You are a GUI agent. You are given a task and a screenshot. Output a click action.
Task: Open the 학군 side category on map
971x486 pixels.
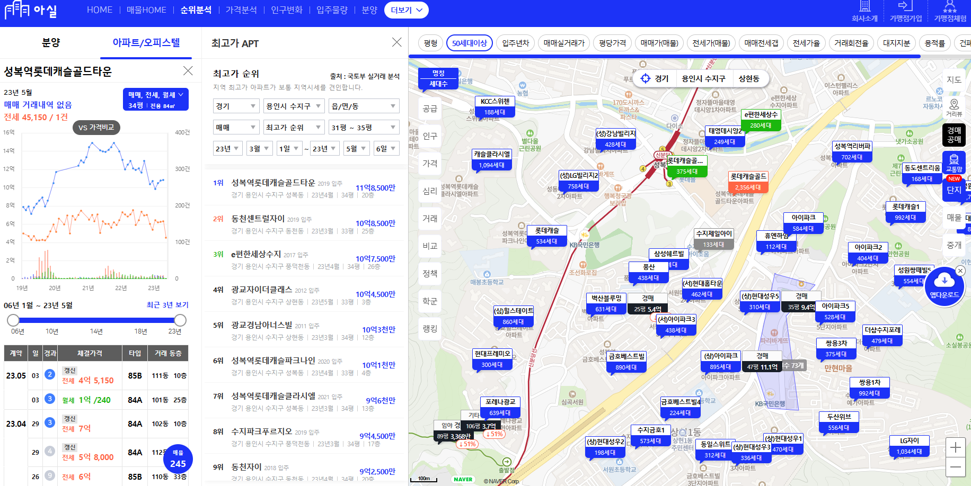[430, 301]
